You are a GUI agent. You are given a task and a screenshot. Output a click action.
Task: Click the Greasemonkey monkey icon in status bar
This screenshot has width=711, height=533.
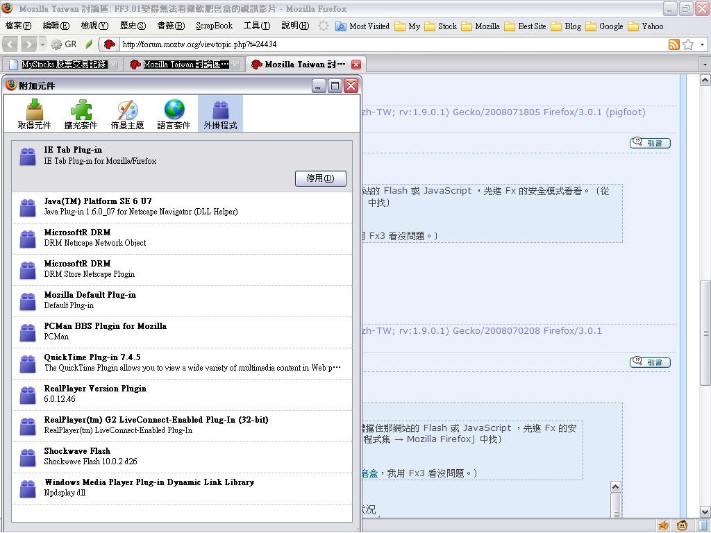(x=683, y=525)
